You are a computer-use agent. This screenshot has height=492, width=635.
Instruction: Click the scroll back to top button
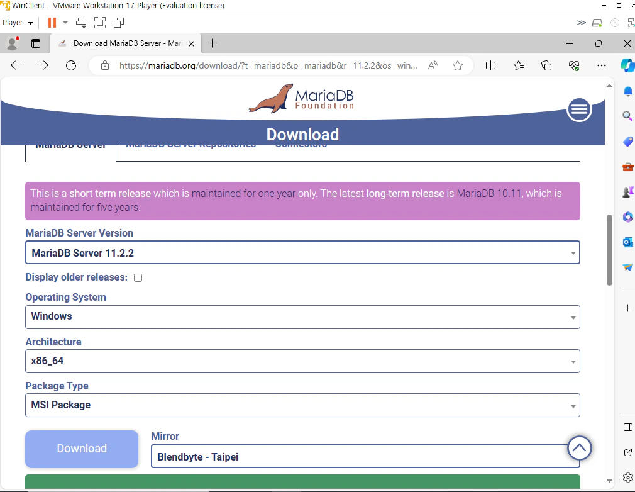coord(580,448)
